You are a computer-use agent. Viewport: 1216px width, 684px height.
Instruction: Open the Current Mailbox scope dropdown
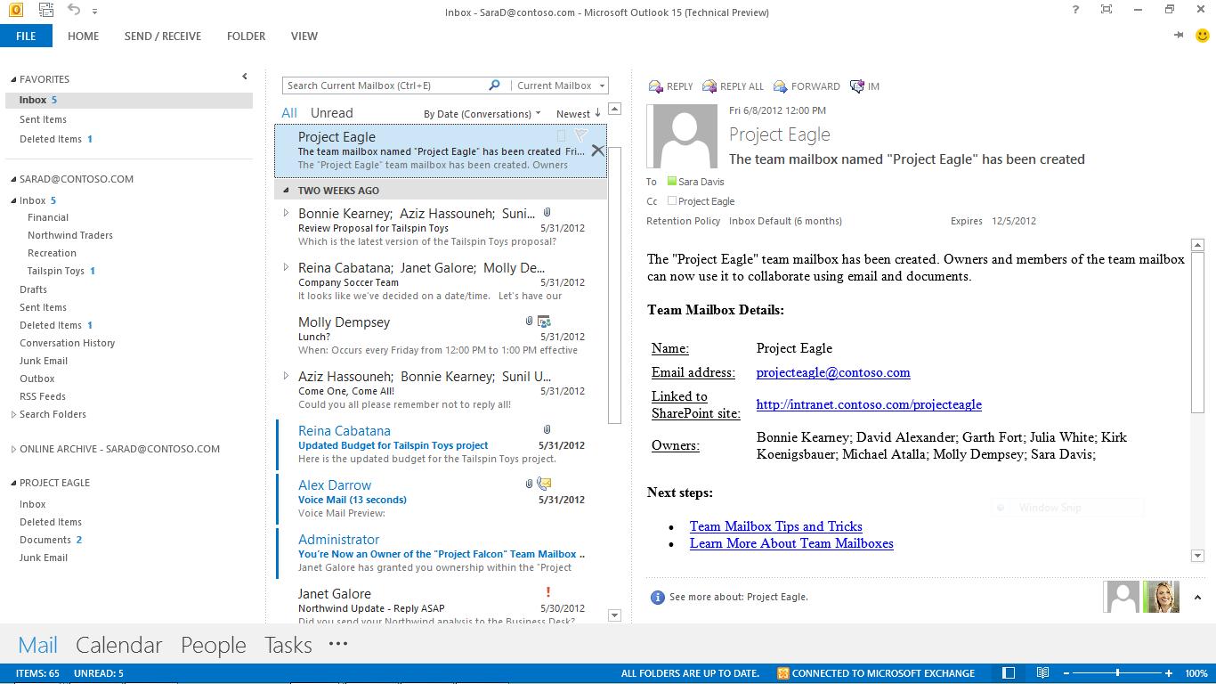(603, 85)
